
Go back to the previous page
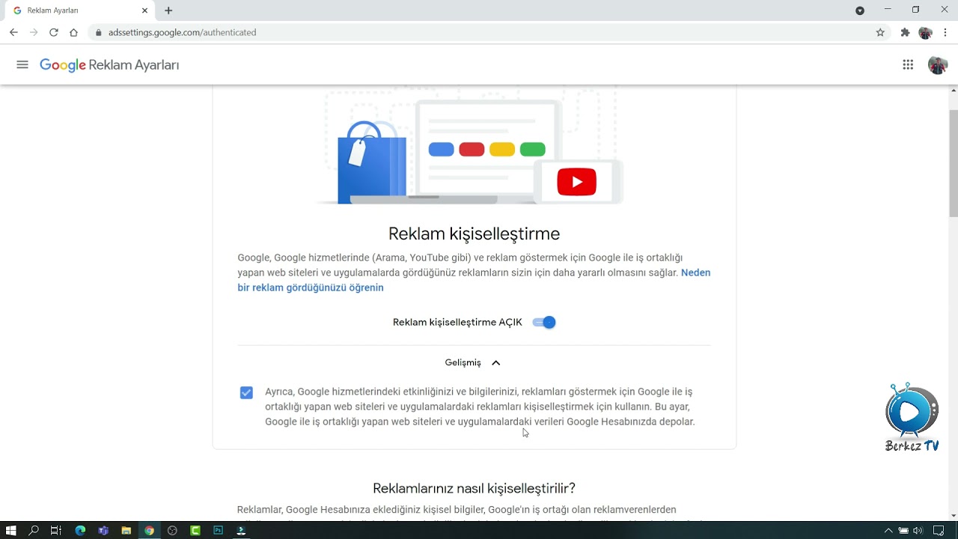click(13, 32)
